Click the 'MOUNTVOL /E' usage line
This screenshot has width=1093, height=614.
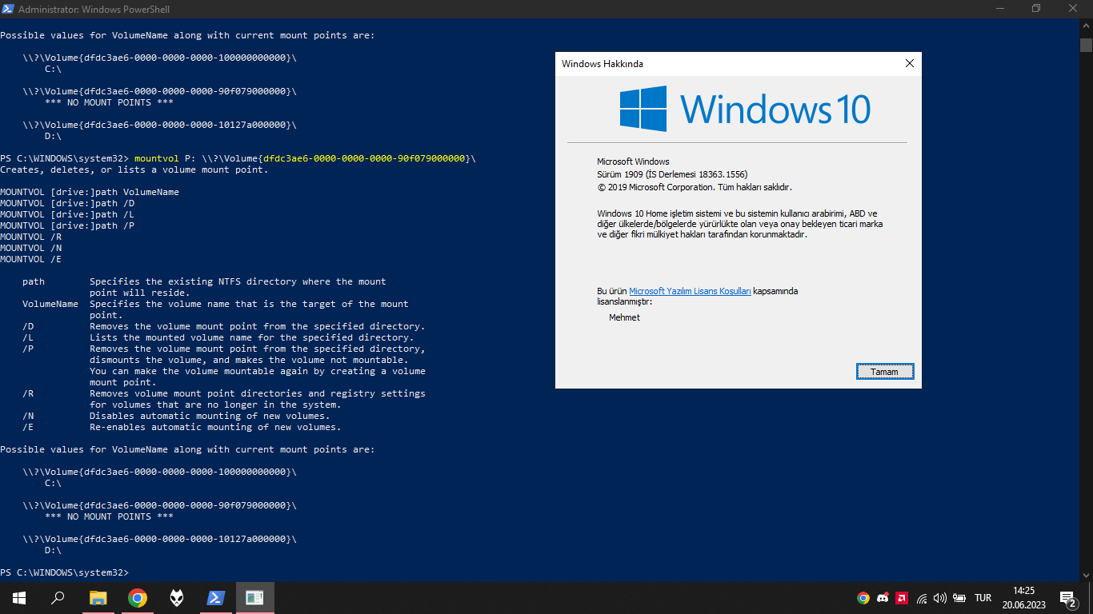point(30,259)
